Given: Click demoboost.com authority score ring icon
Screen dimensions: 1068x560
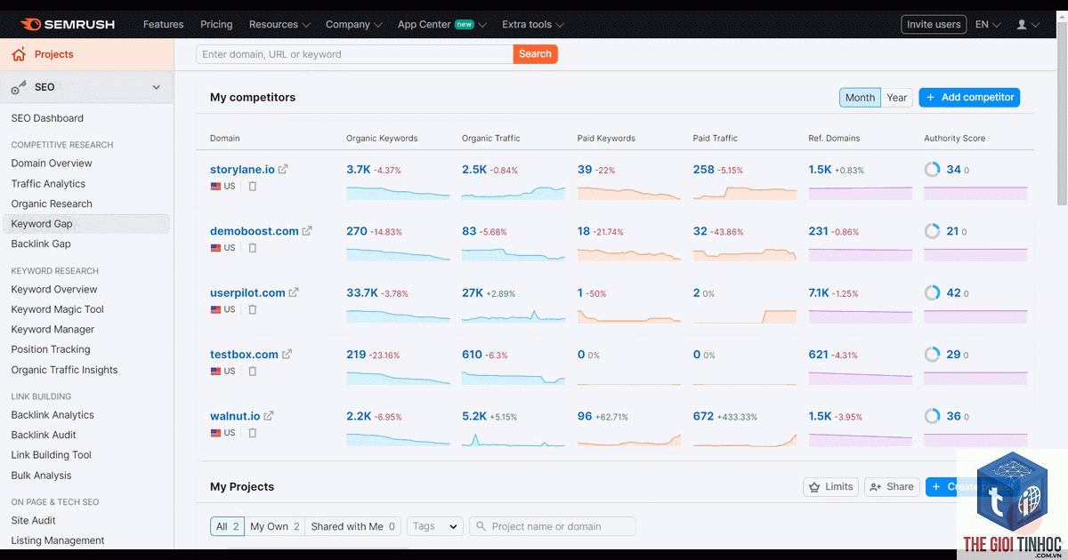Looking at the screenshot, I should [x=932, y=231].
